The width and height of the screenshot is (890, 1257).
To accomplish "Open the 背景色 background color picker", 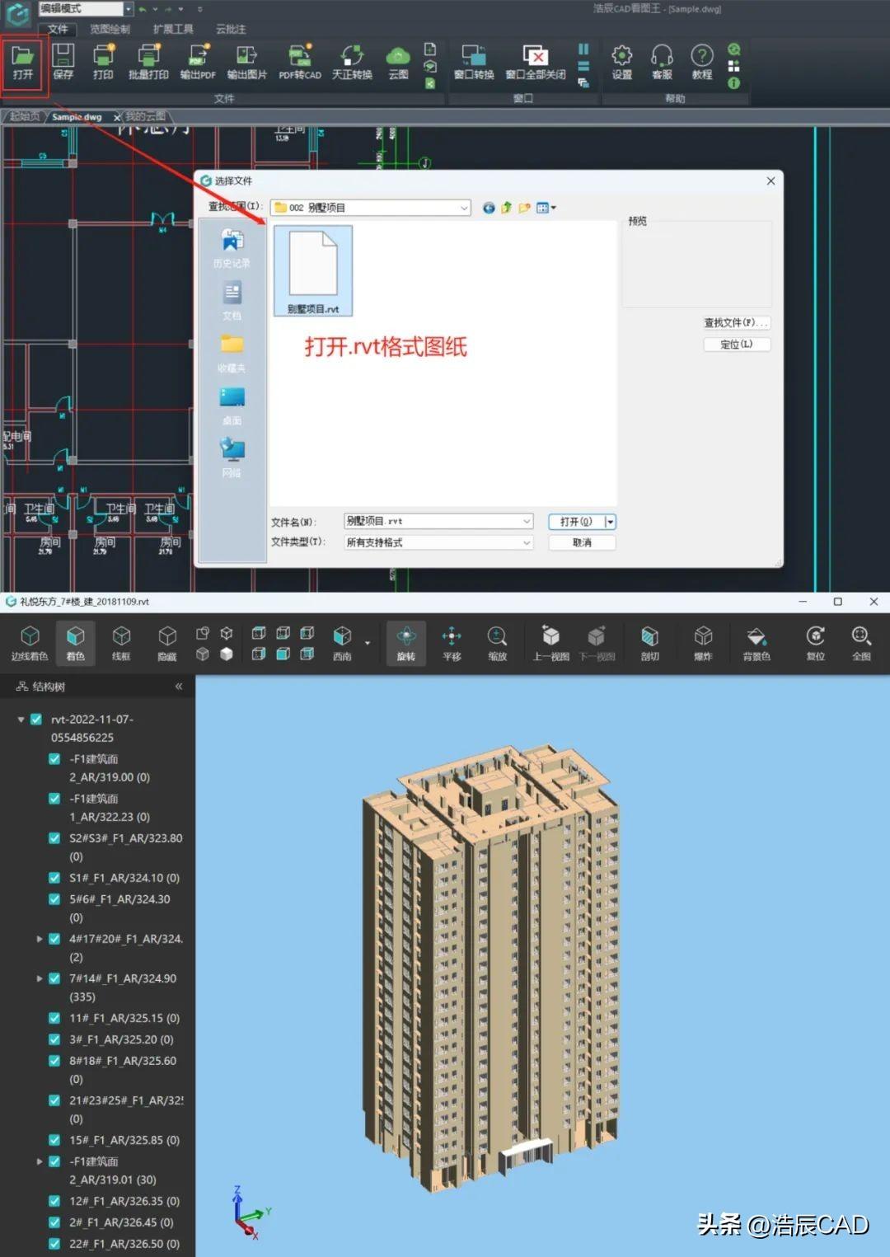I will (x=756, y=643).
